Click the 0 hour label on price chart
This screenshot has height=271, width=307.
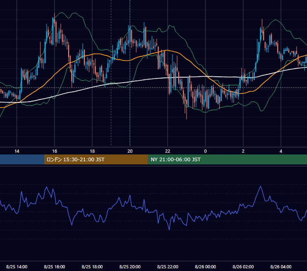pos(205,151)
